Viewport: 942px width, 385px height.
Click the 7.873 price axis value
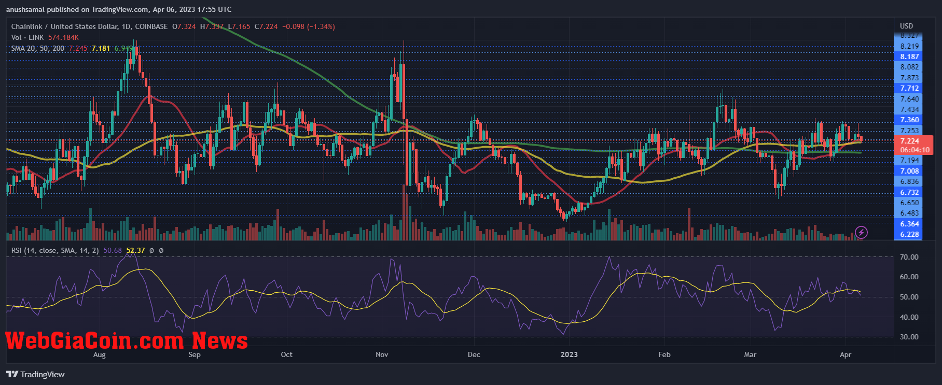[909, 78]
